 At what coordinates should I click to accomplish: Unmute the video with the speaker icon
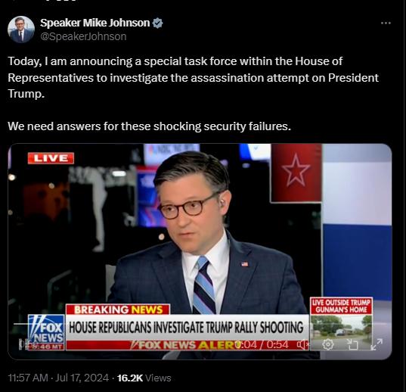tap(303, 344)
